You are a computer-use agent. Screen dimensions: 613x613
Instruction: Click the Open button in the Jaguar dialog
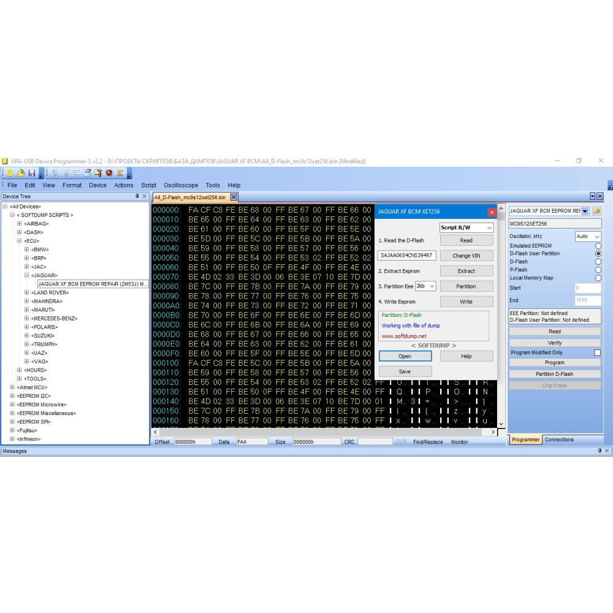point(405,356)
